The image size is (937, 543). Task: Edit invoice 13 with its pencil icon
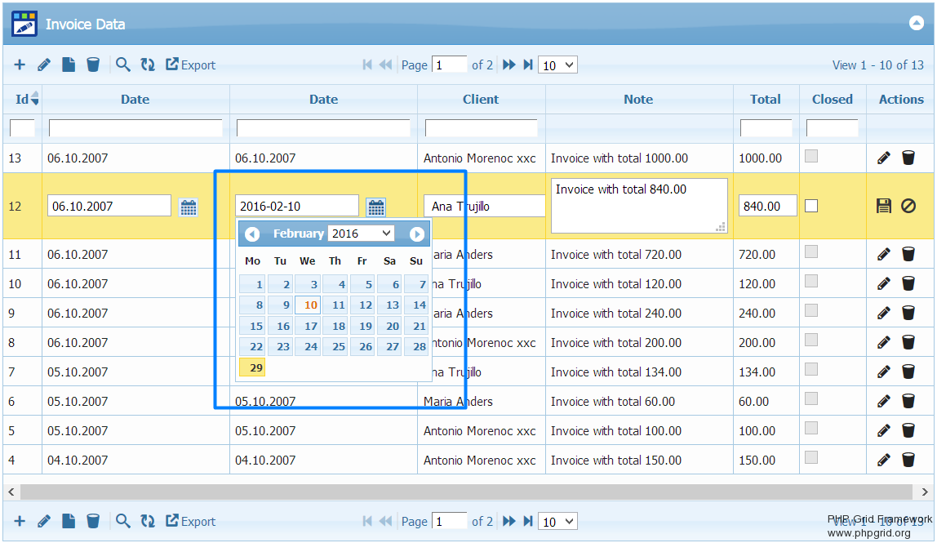(x=883, y=158)
